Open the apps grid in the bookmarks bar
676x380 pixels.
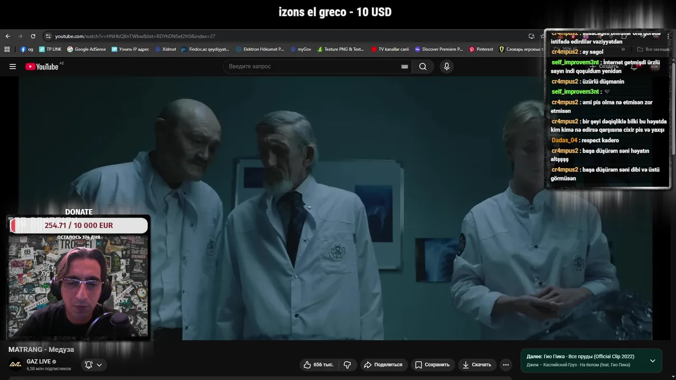click(x=7, y=49)
